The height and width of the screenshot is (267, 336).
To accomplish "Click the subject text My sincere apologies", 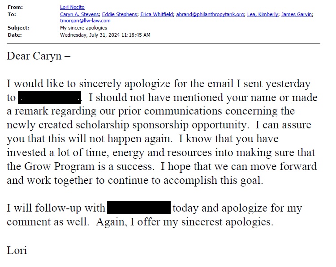I will (83, 28).
